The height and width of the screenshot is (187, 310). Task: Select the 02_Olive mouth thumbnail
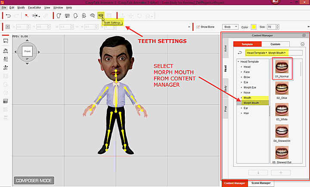click(x=282, y=88)
